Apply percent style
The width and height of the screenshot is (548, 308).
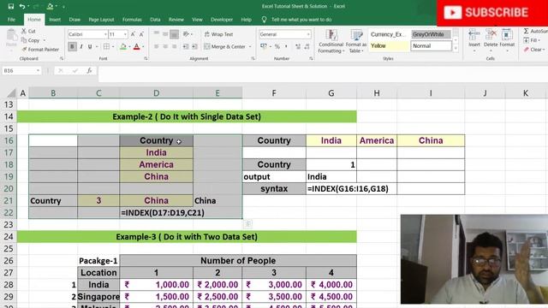(277, 46)
